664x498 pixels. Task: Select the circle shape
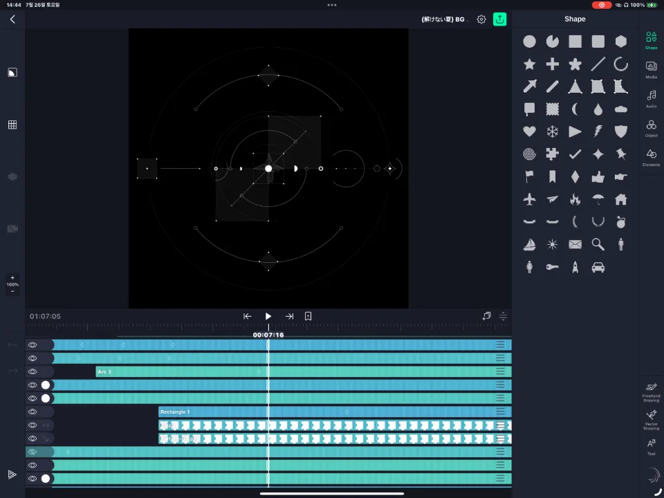click(529, 41)
